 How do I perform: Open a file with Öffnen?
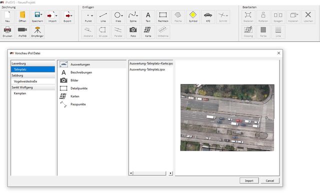click(22, 16)
